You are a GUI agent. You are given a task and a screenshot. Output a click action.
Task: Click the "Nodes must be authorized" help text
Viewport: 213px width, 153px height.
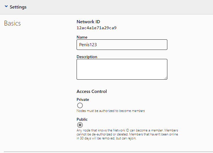tap(104, 111)
